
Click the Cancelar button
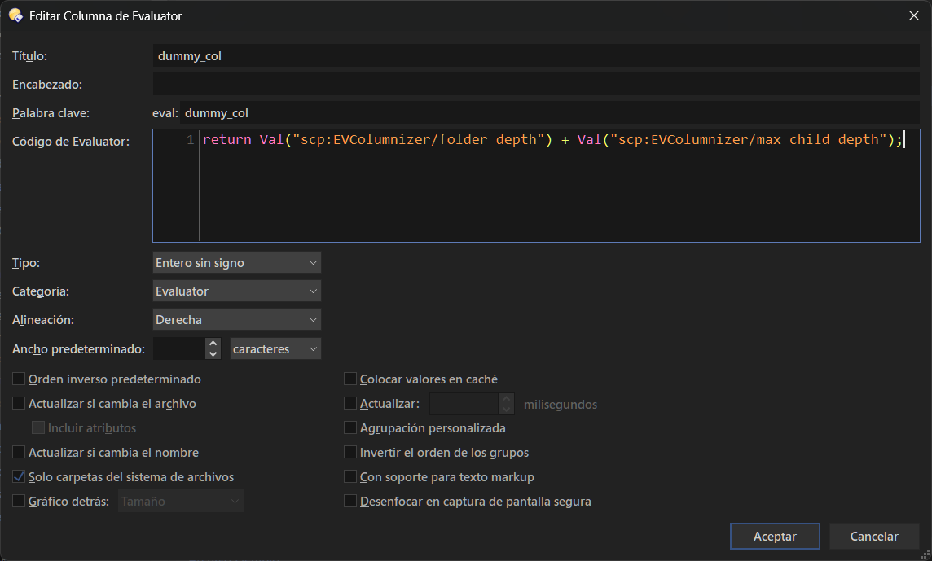point(874,537)
